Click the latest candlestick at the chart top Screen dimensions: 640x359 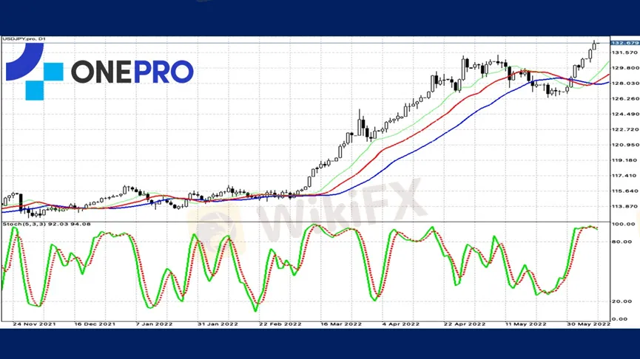[595, 45]
